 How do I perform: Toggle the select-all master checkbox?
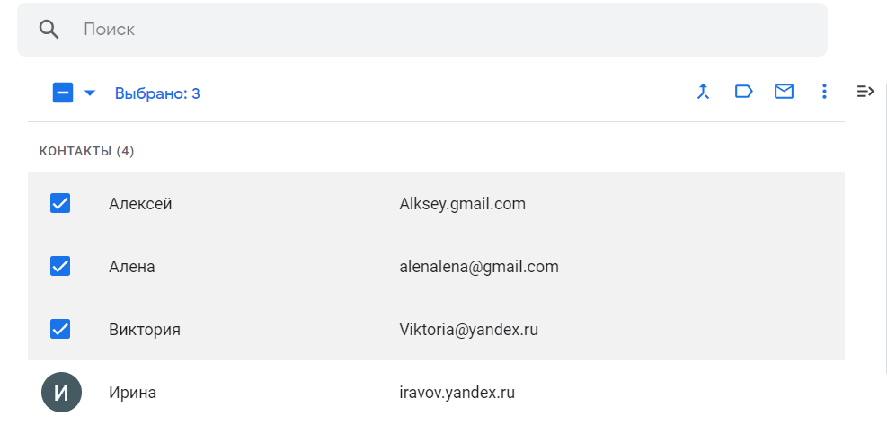point(63,93)
